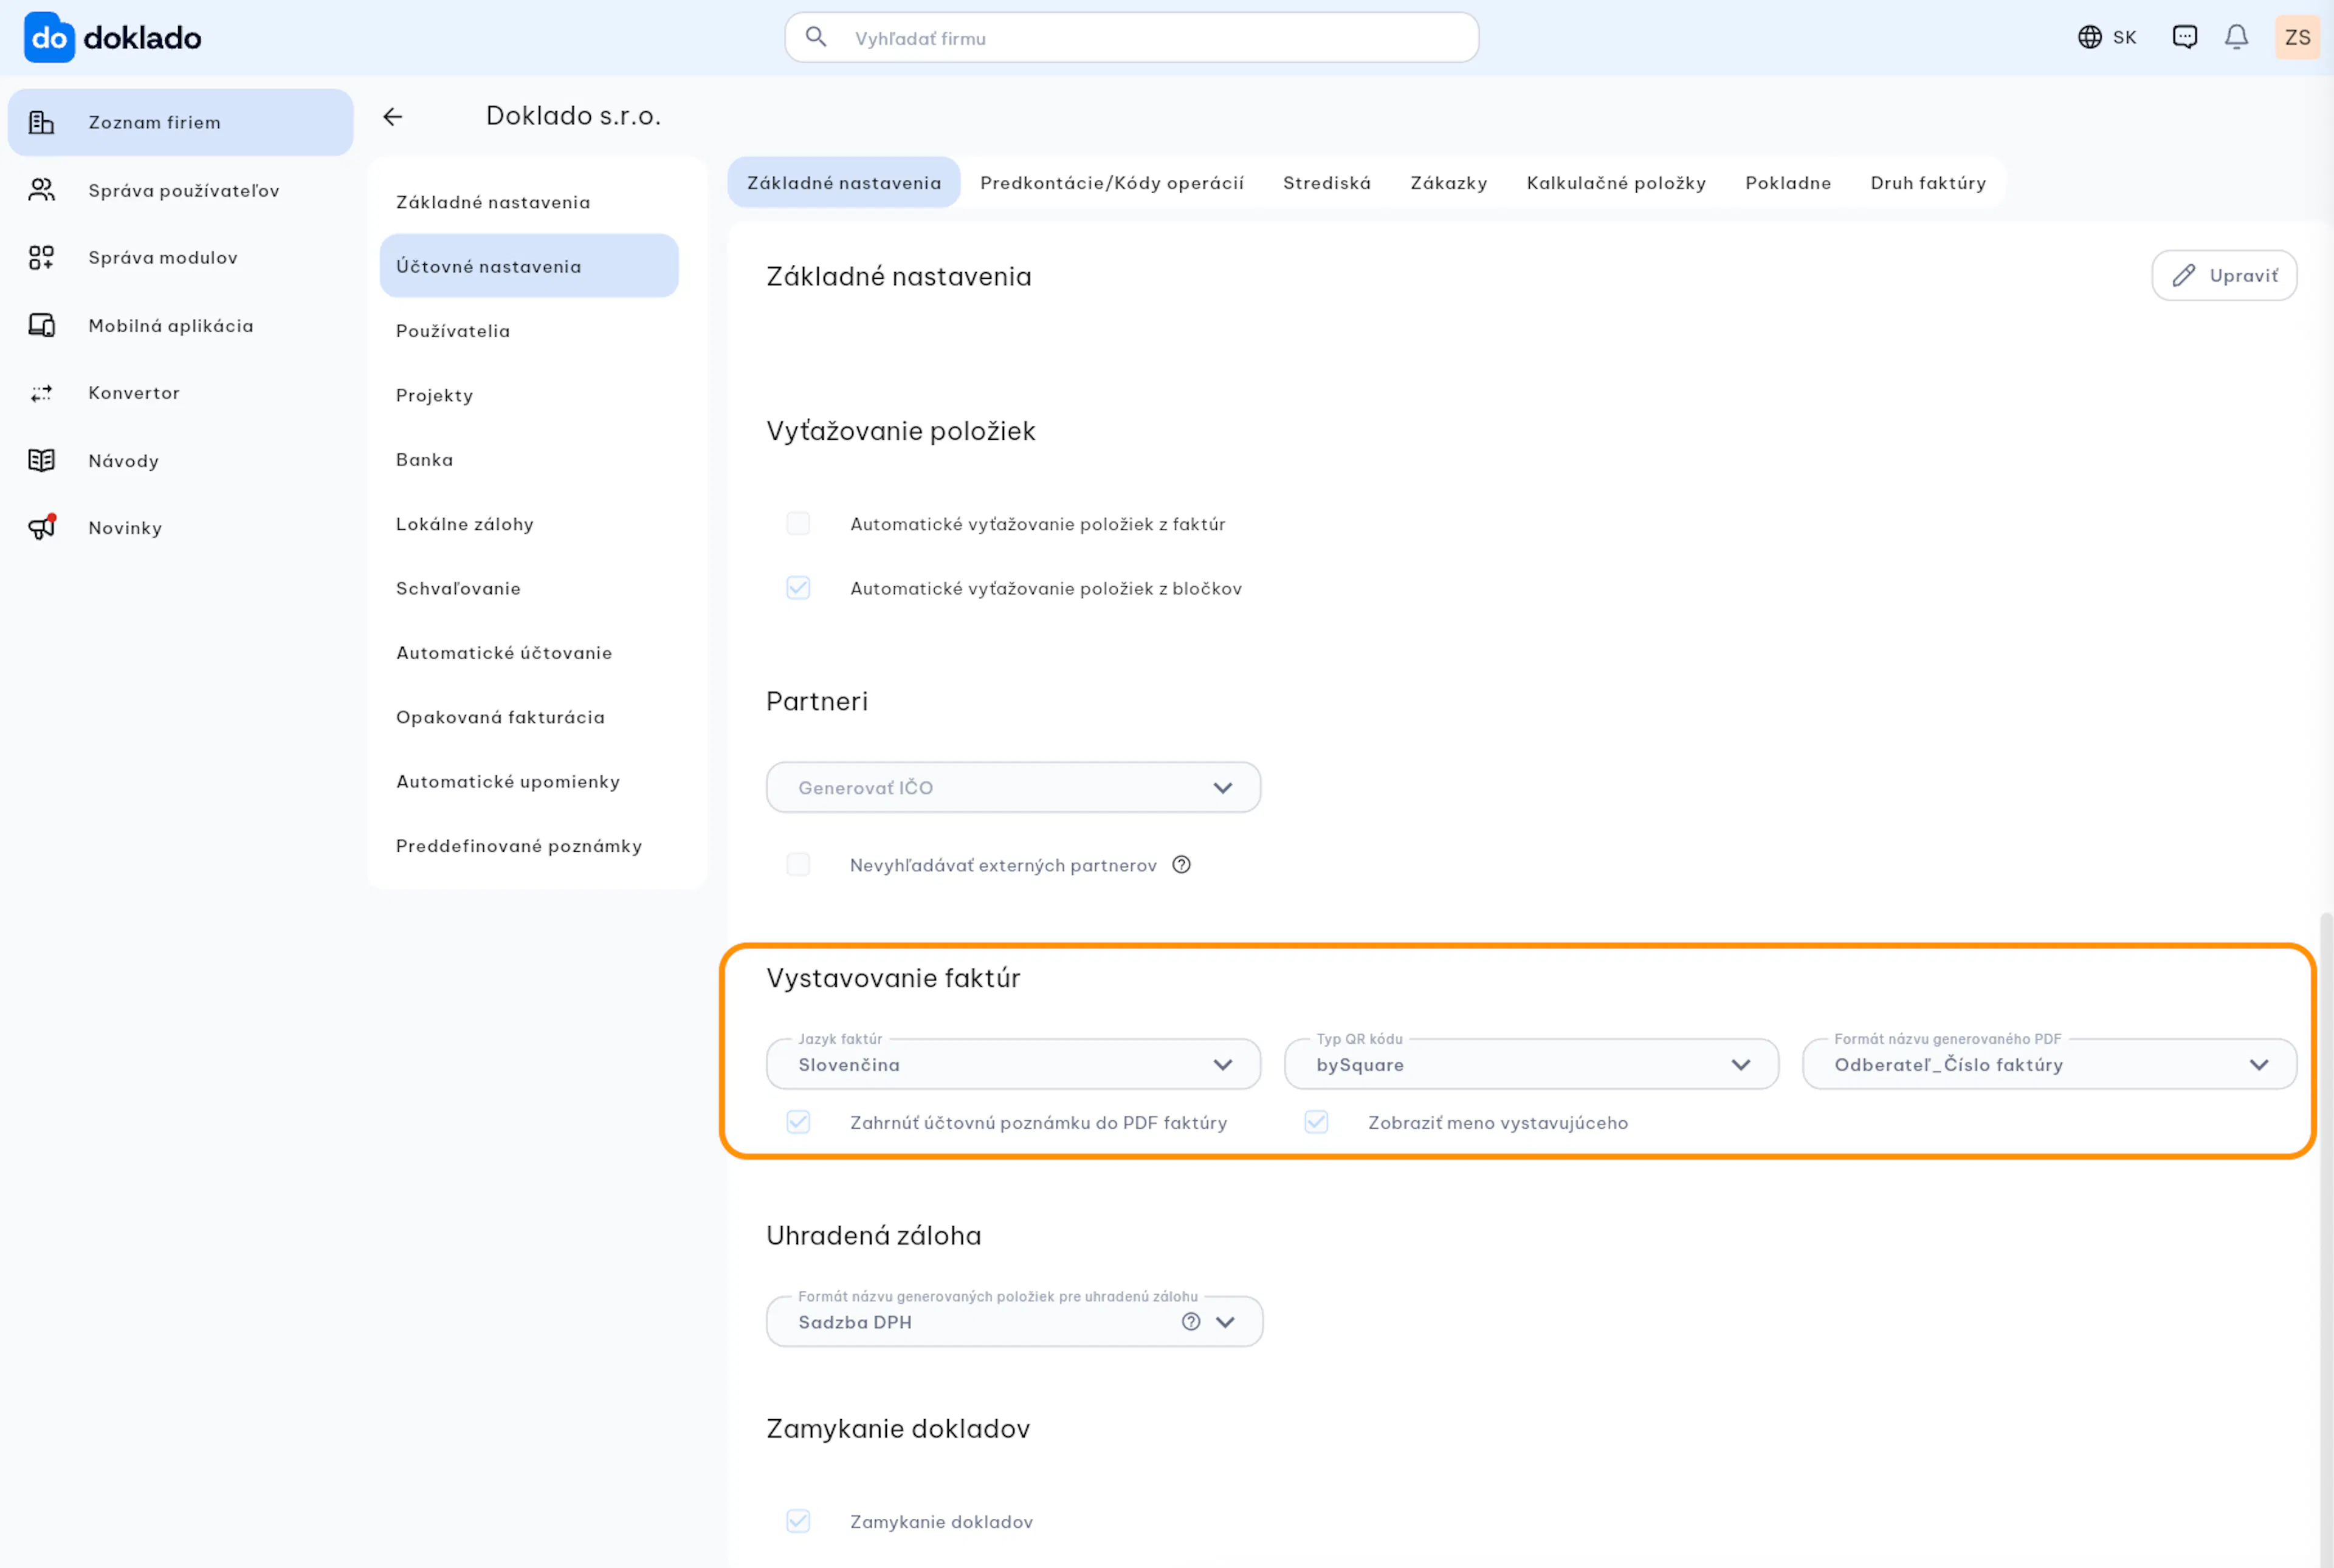Open Konvertor in sidebar

click(181, 393)
